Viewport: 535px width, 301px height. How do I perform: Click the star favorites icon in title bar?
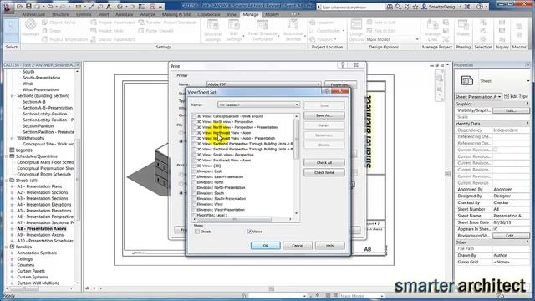point(415,7)
